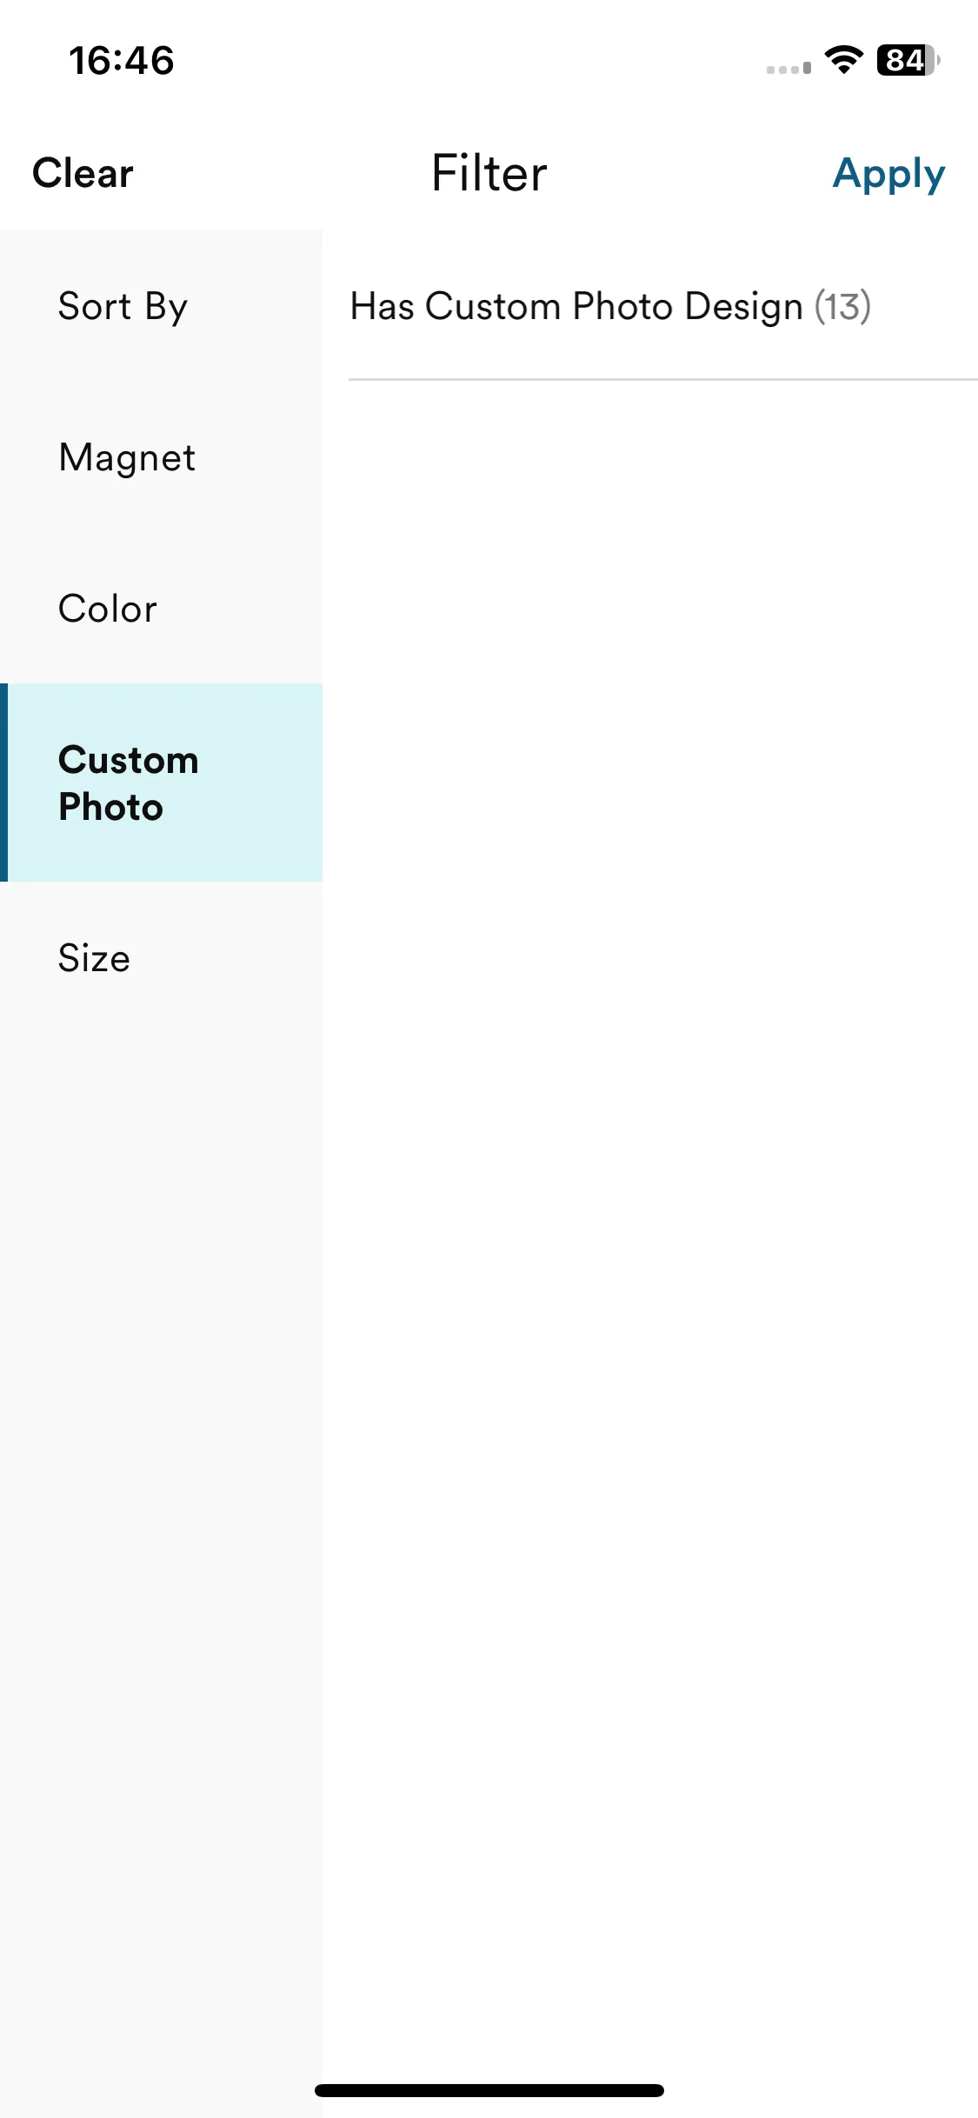Tap the 16:46 clock

(122, 61)
